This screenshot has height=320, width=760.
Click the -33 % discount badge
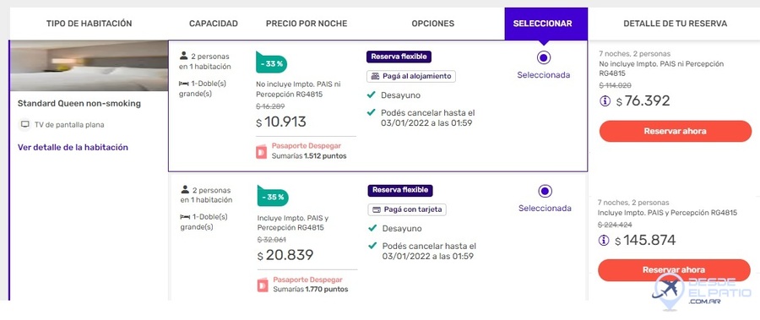271,62
